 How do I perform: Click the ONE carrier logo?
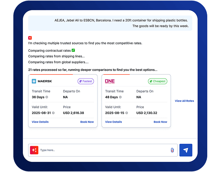tap(110, 81)
